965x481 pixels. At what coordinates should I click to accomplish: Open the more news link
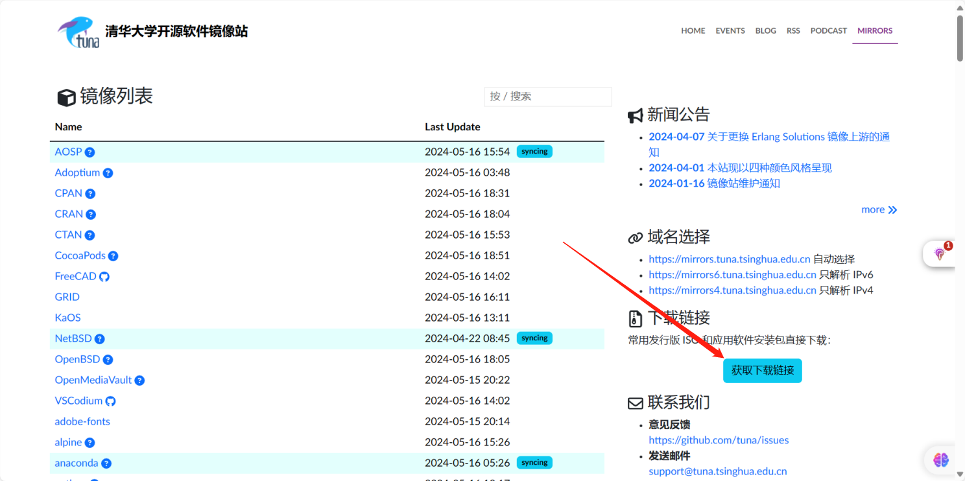pos(879,209)
